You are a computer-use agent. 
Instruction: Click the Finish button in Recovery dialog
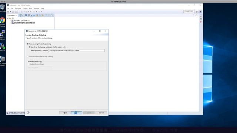89,113
